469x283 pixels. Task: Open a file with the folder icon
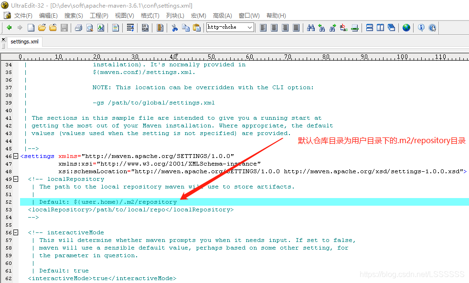(x=42, y=28)
